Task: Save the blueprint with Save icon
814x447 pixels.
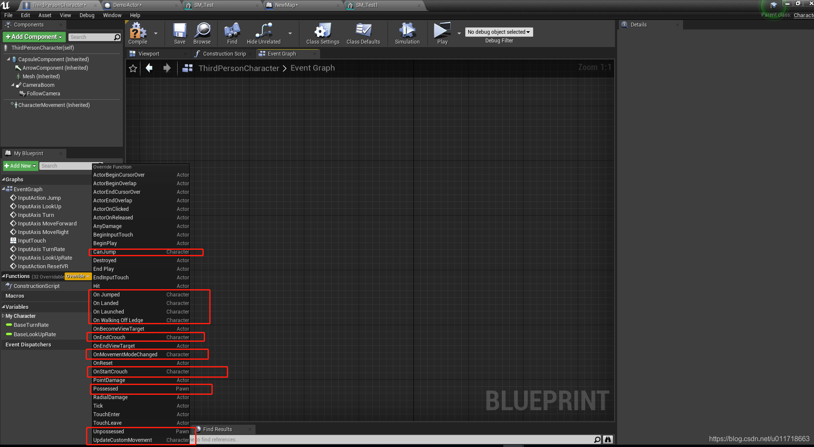Action: point(180,33)
